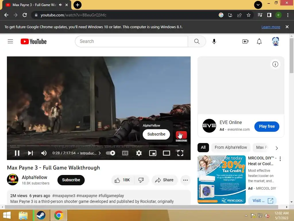Open MRCOOL ad options menu
294x221 pixels.
tap(280, 159)
